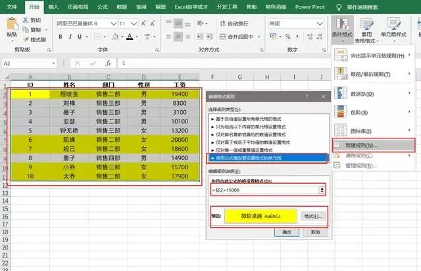
Task: Click the Decrease Indent icon
Action: 200,37
